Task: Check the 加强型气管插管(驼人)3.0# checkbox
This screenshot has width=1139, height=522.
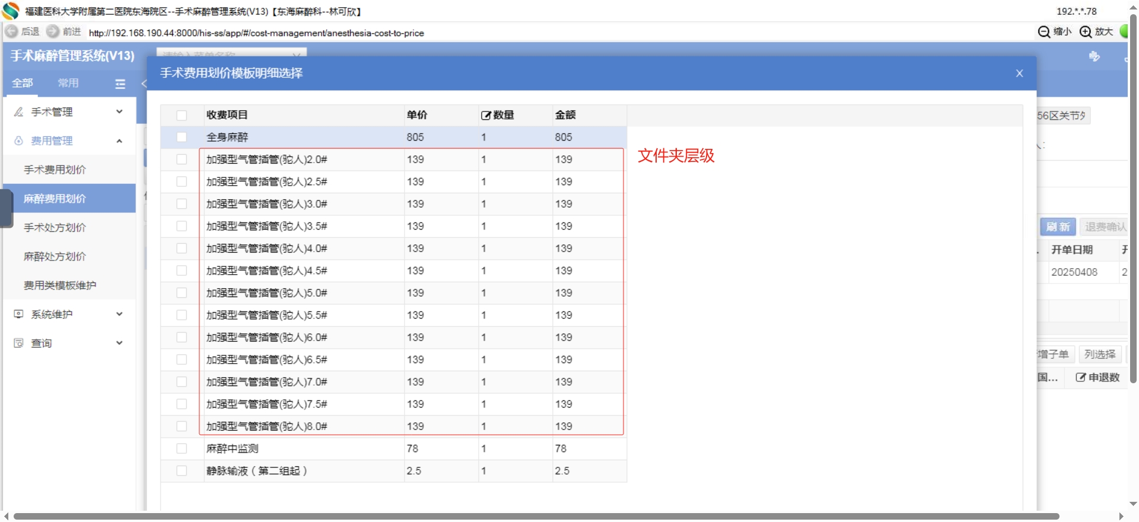Action: click(x=182, y=204)
